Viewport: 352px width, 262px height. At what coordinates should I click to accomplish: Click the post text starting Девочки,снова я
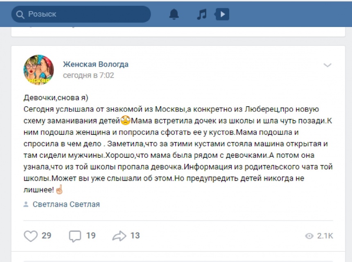(178, 143)
